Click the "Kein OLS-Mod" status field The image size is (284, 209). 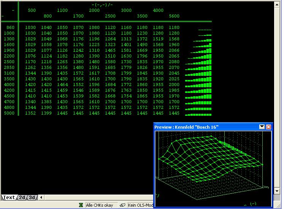[141, 205]
